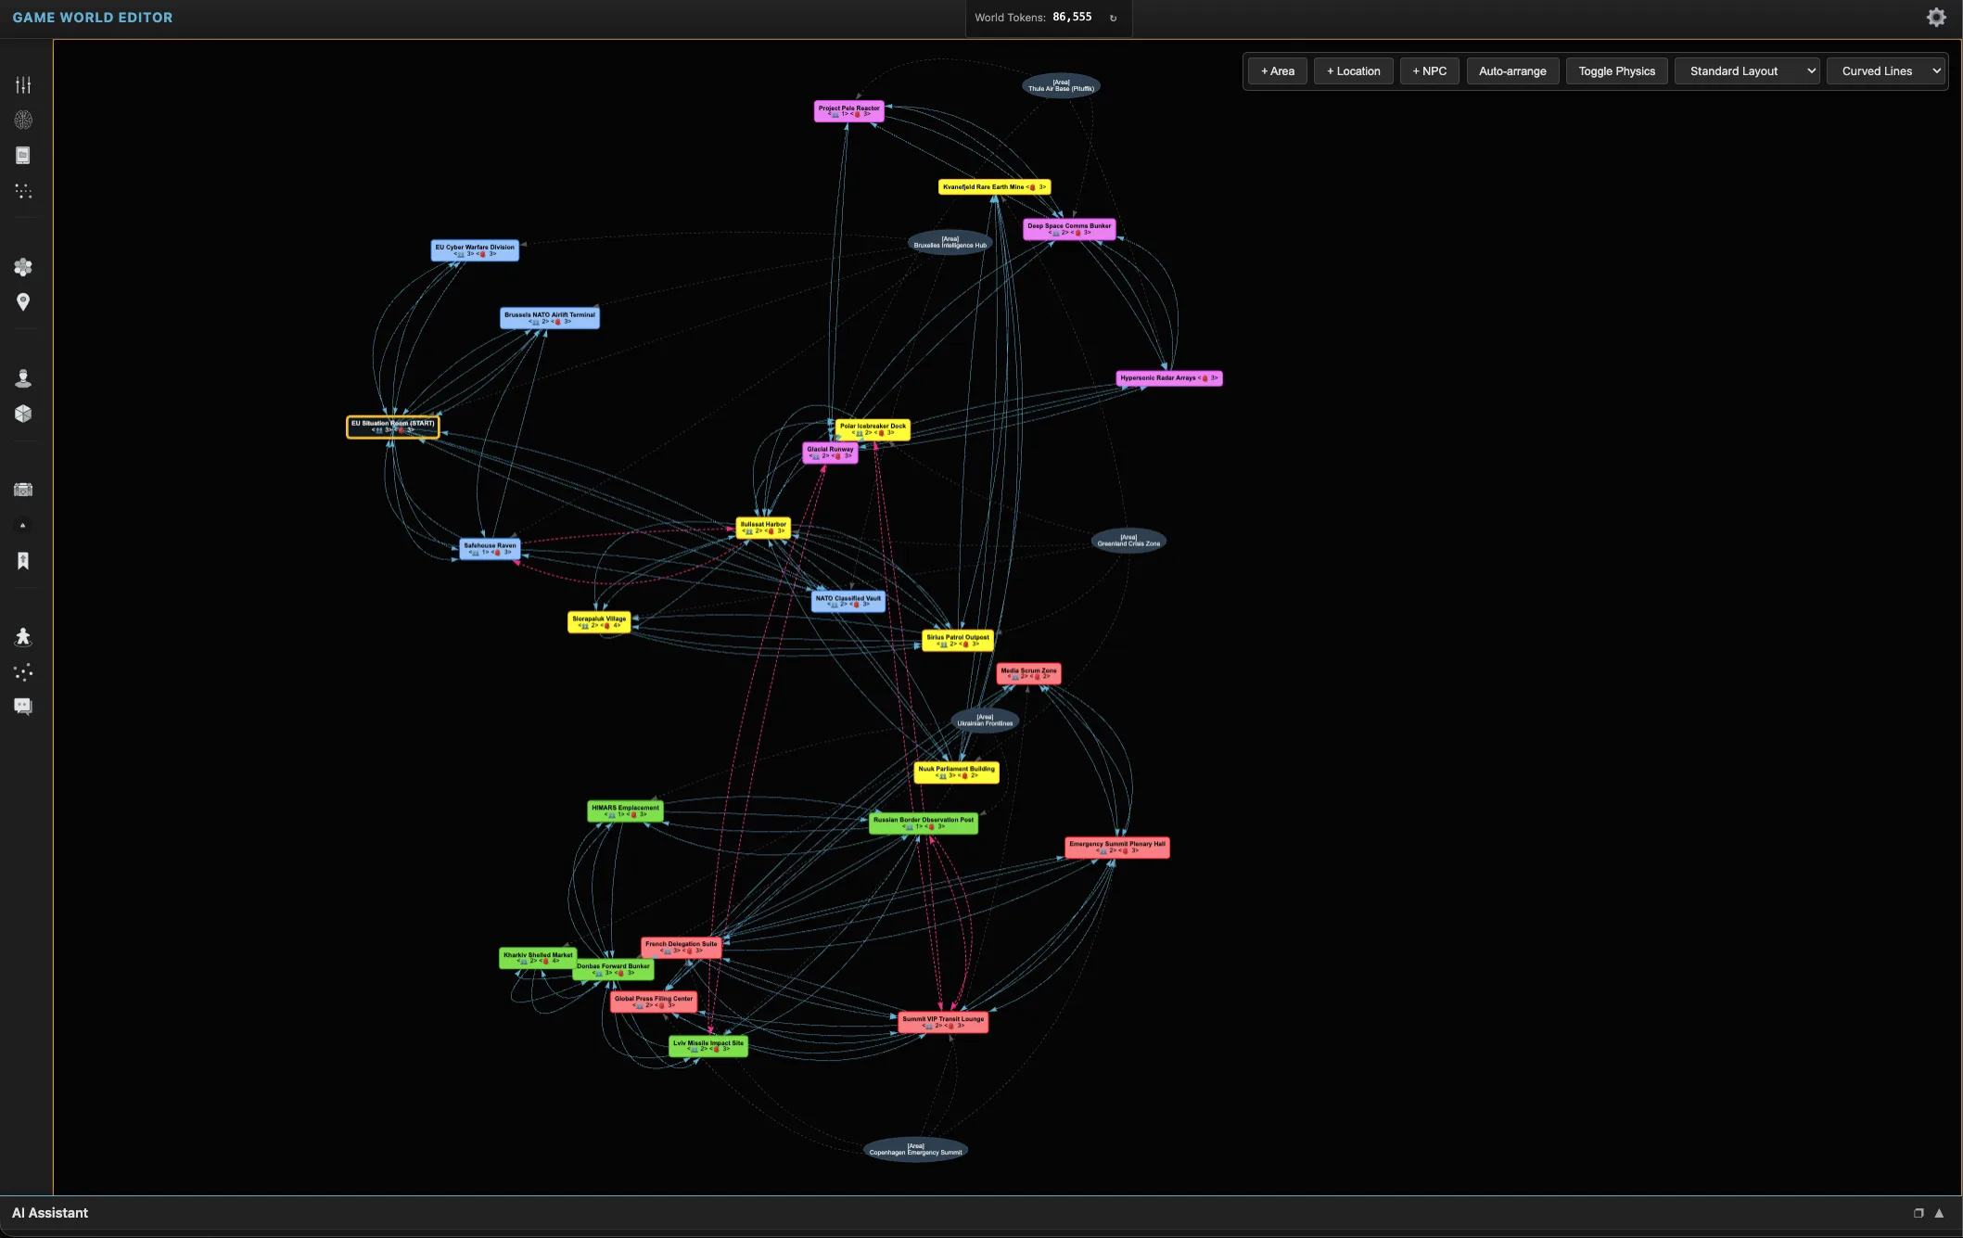Toggle Physics on the graph

tap(1616, 71)
